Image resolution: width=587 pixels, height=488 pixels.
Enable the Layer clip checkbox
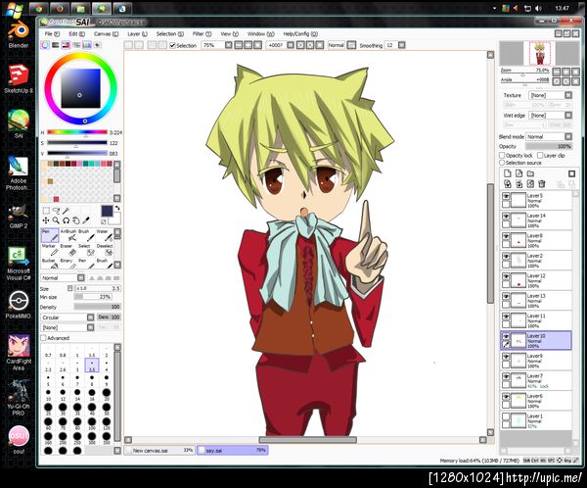(x=540, y=155)
